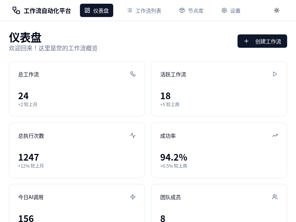Click the 工作流自动化平台 title link
Image resolution: width=296 pixels, height=222 pixels.
pos(47,11)
